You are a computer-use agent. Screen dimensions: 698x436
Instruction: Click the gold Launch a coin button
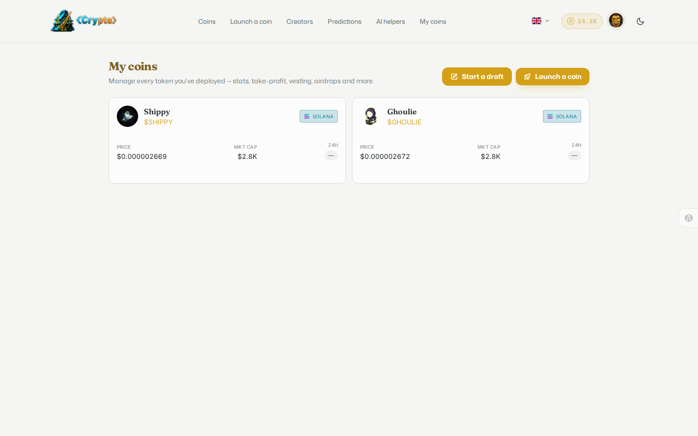tap(553, 77)
